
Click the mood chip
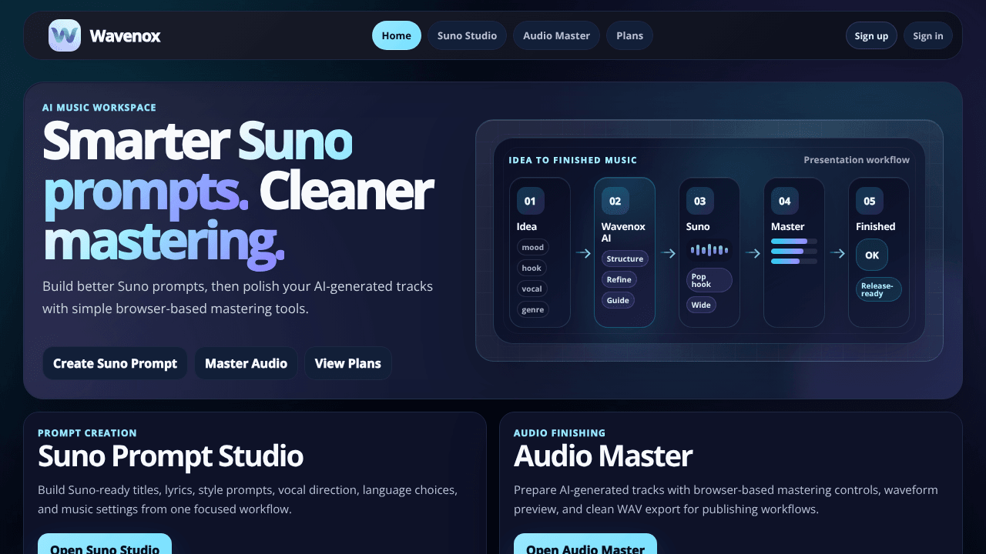tap(532, 247)
